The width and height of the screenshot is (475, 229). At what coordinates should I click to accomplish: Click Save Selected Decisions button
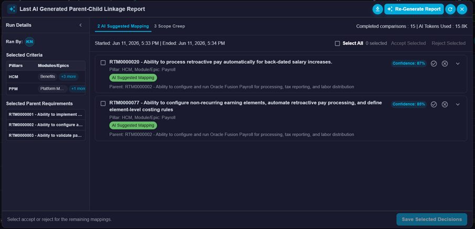[432, 220]
